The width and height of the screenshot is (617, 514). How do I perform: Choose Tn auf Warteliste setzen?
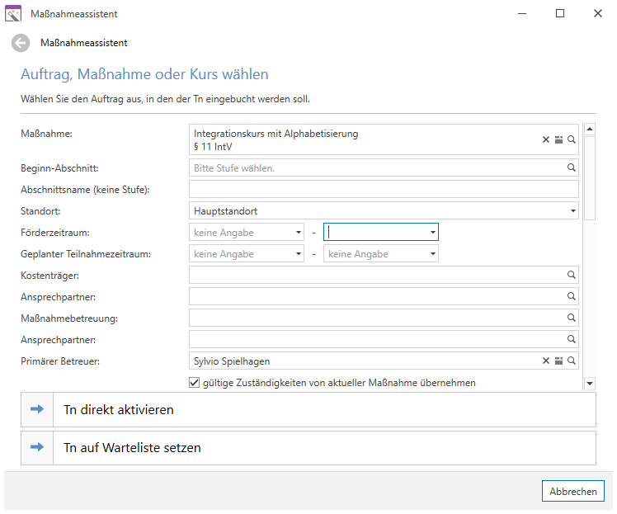(x=308, y=448)
